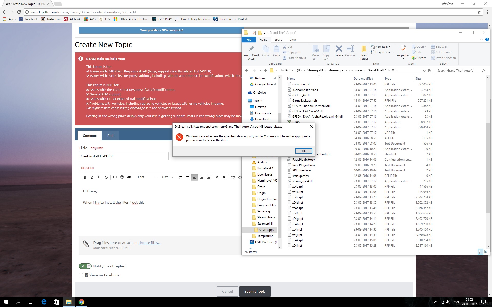The width and height of the screenshot is (492, 307).
Task: Click the Bold formatting icon in editor
Action: 85,177
